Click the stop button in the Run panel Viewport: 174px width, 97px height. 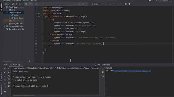point(5,76)
